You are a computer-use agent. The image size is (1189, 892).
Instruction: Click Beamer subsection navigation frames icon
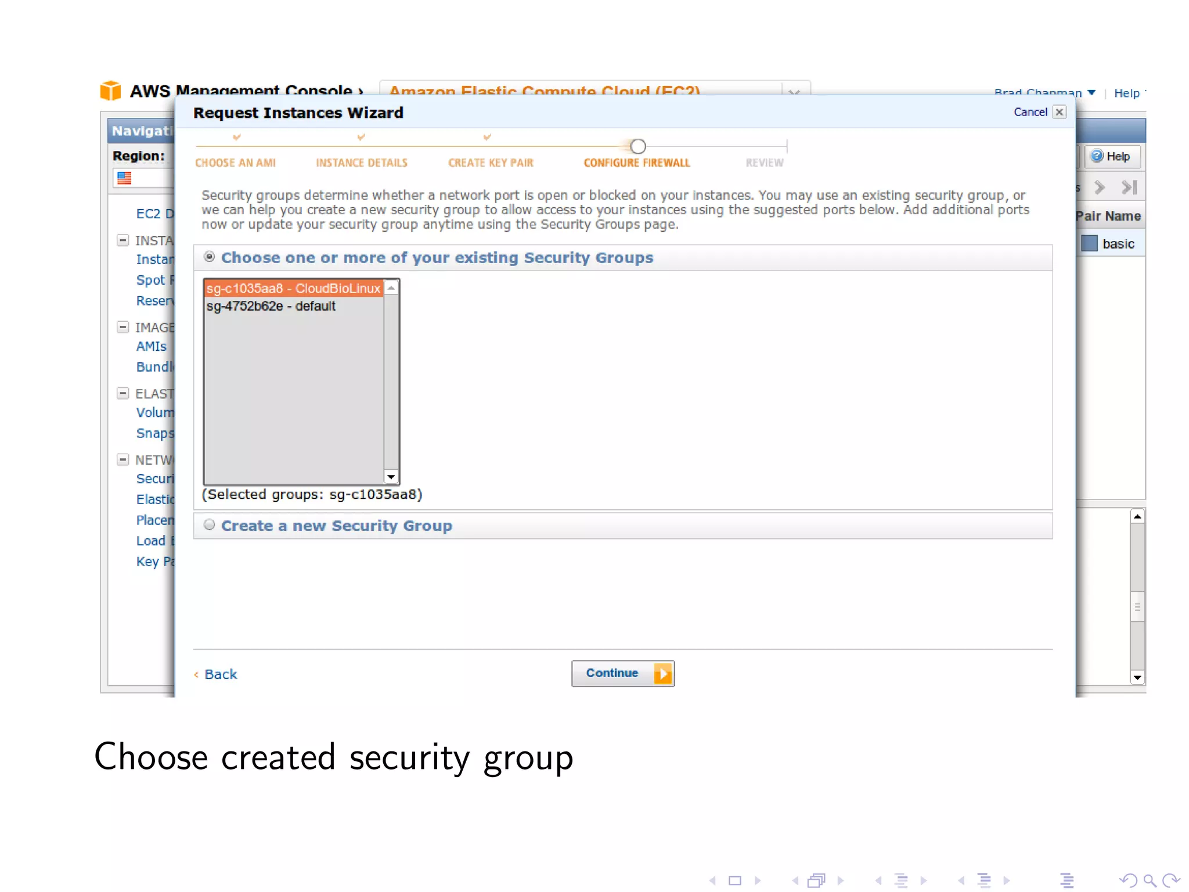(816, 880)
